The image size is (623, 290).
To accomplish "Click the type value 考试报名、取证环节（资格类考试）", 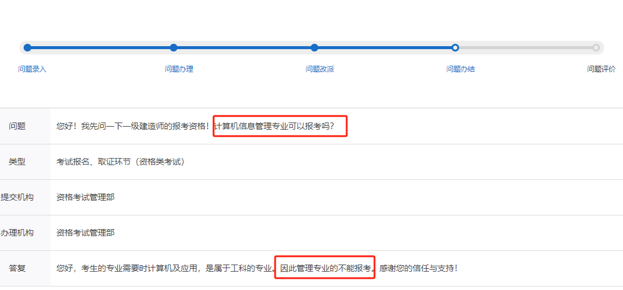I will (121, 162).
